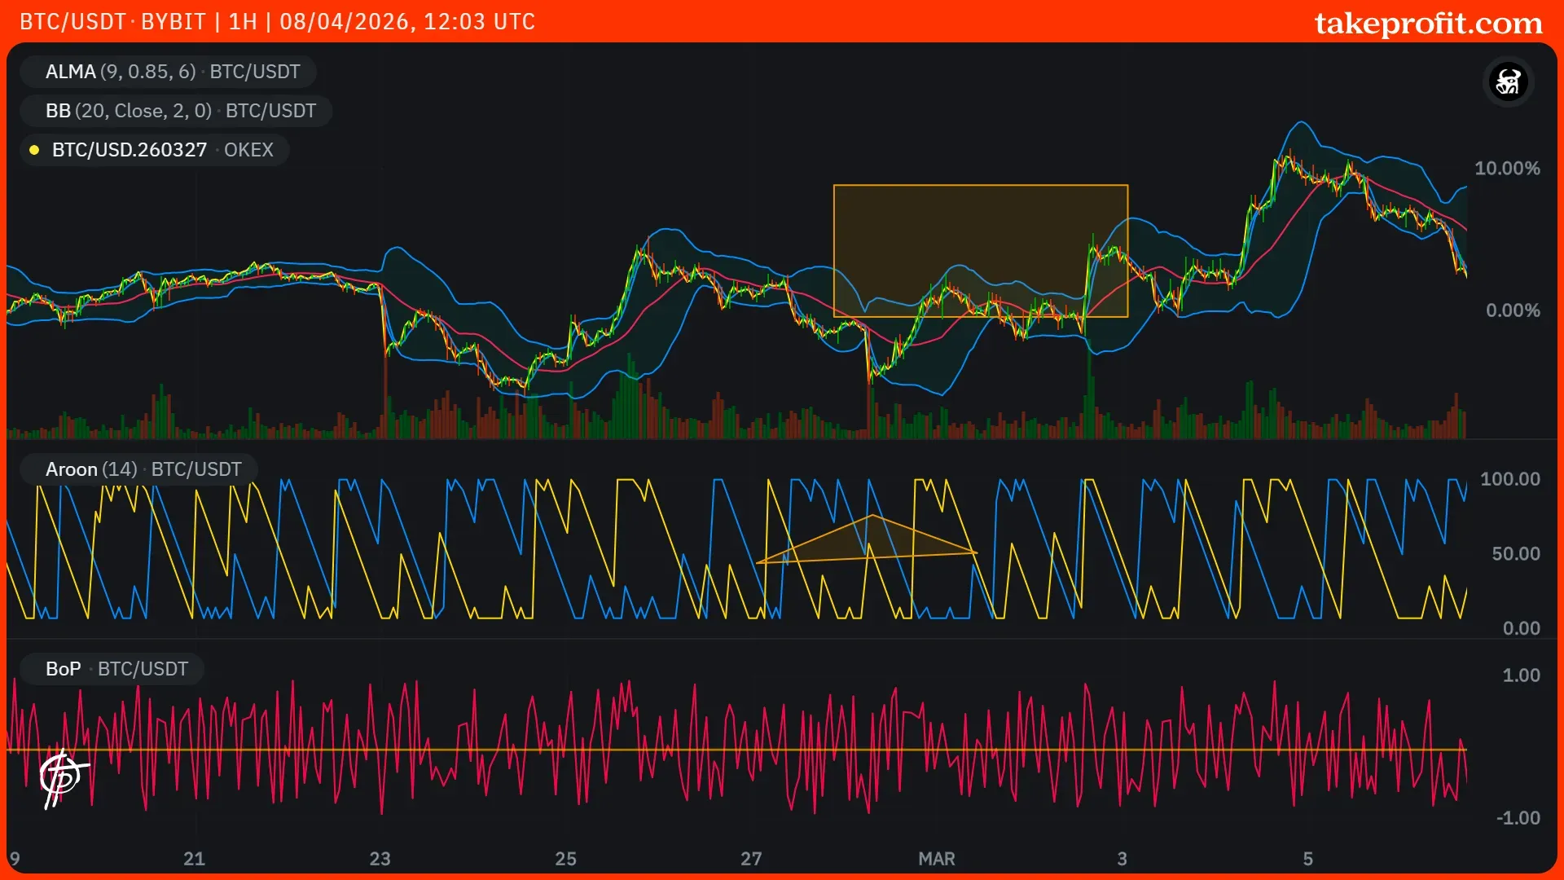Click the 1H timeframe in header
This screenshot has width=1564, height=880.
pos(243,21)
